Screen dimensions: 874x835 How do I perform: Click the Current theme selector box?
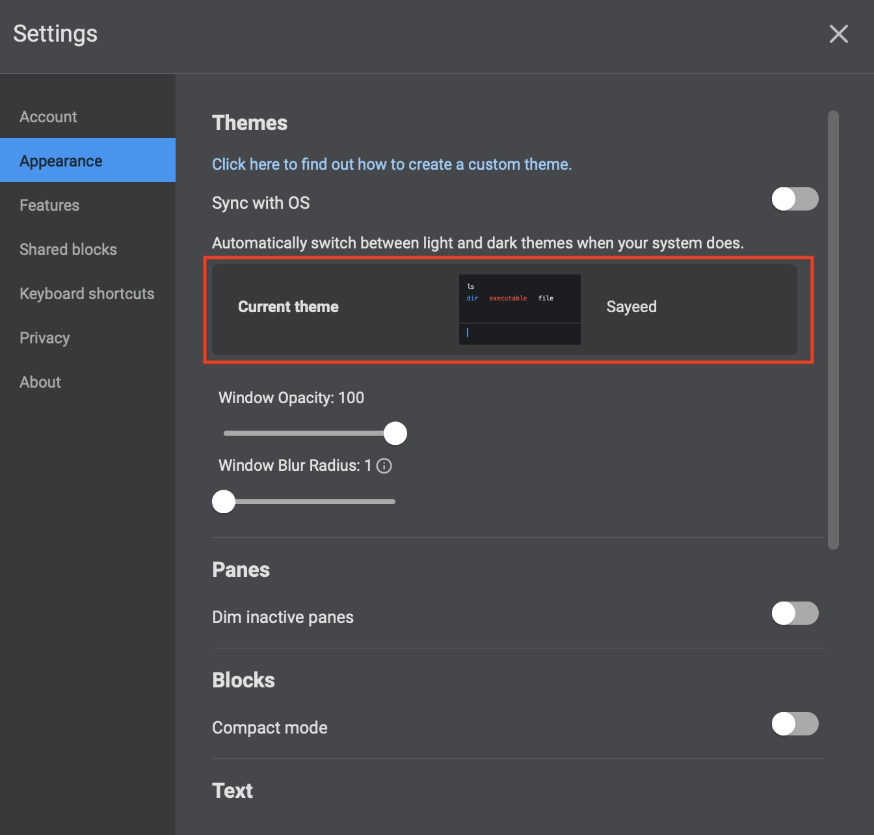[x=505, y=310]
